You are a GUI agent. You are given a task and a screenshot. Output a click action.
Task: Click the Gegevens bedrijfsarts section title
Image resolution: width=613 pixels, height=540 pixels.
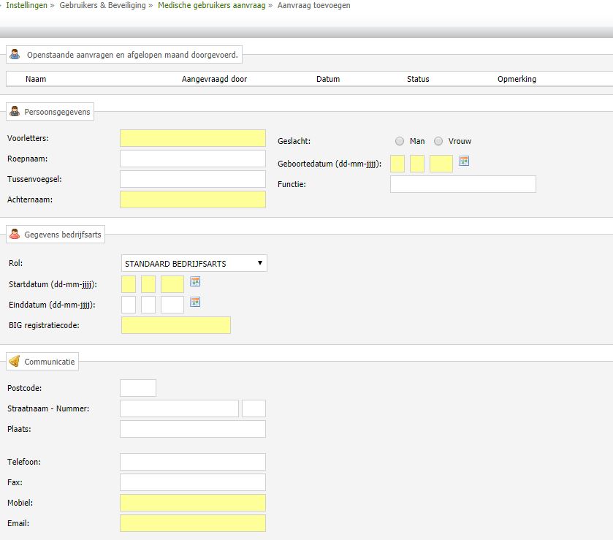[x=63, y=235]
